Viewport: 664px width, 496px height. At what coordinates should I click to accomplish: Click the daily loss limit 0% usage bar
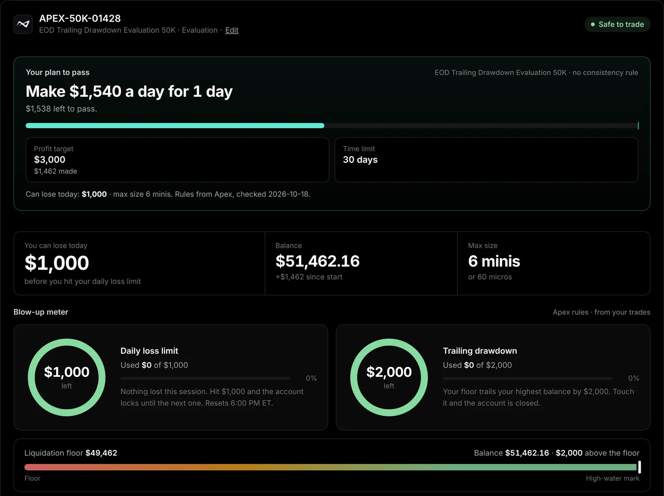205,379
